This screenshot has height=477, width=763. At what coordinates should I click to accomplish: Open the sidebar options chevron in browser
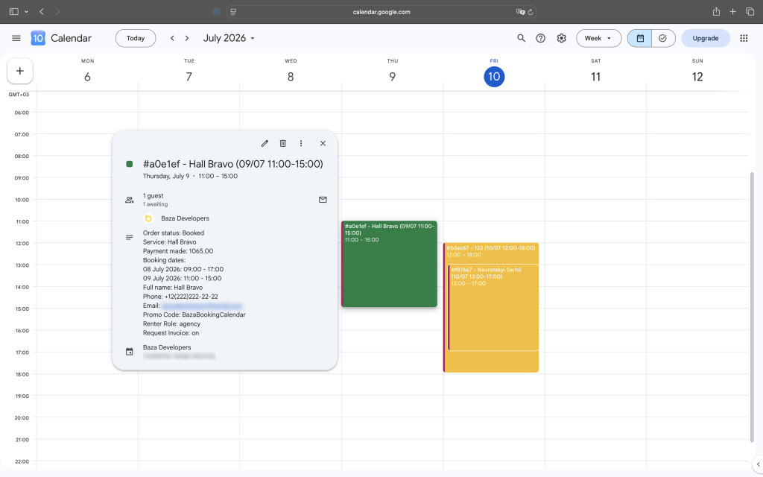pyautogui.click(x=26, y=12)
